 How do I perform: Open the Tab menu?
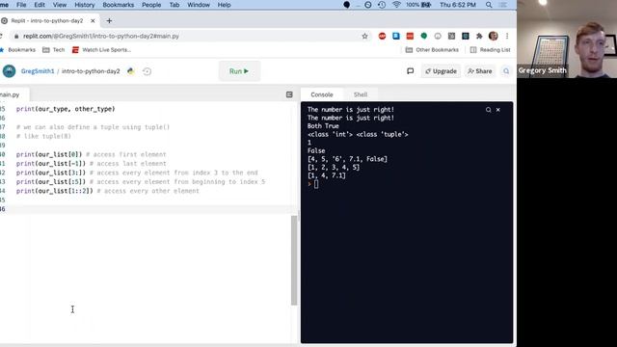(174, 5)
